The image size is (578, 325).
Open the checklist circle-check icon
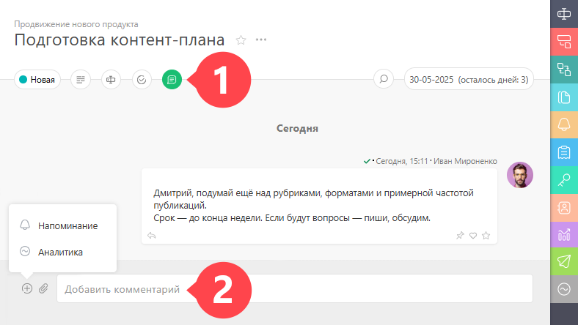coord(142,80)
